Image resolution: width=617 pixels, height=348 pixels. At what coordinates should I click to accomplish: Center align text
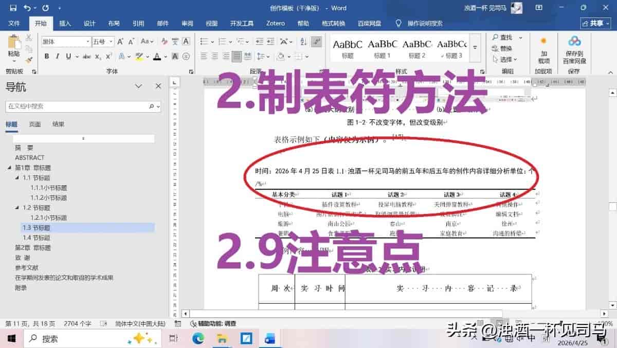click(x=215, y=56)
